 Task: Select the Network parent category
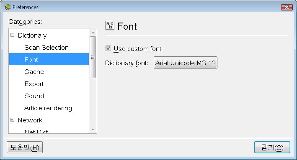coord(30,120)
